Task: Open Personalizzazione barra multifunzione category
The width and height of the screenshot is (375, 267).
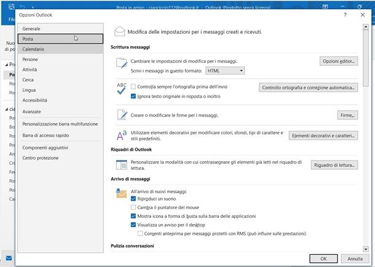Action: pyautogui.click(x=60, y=124)
